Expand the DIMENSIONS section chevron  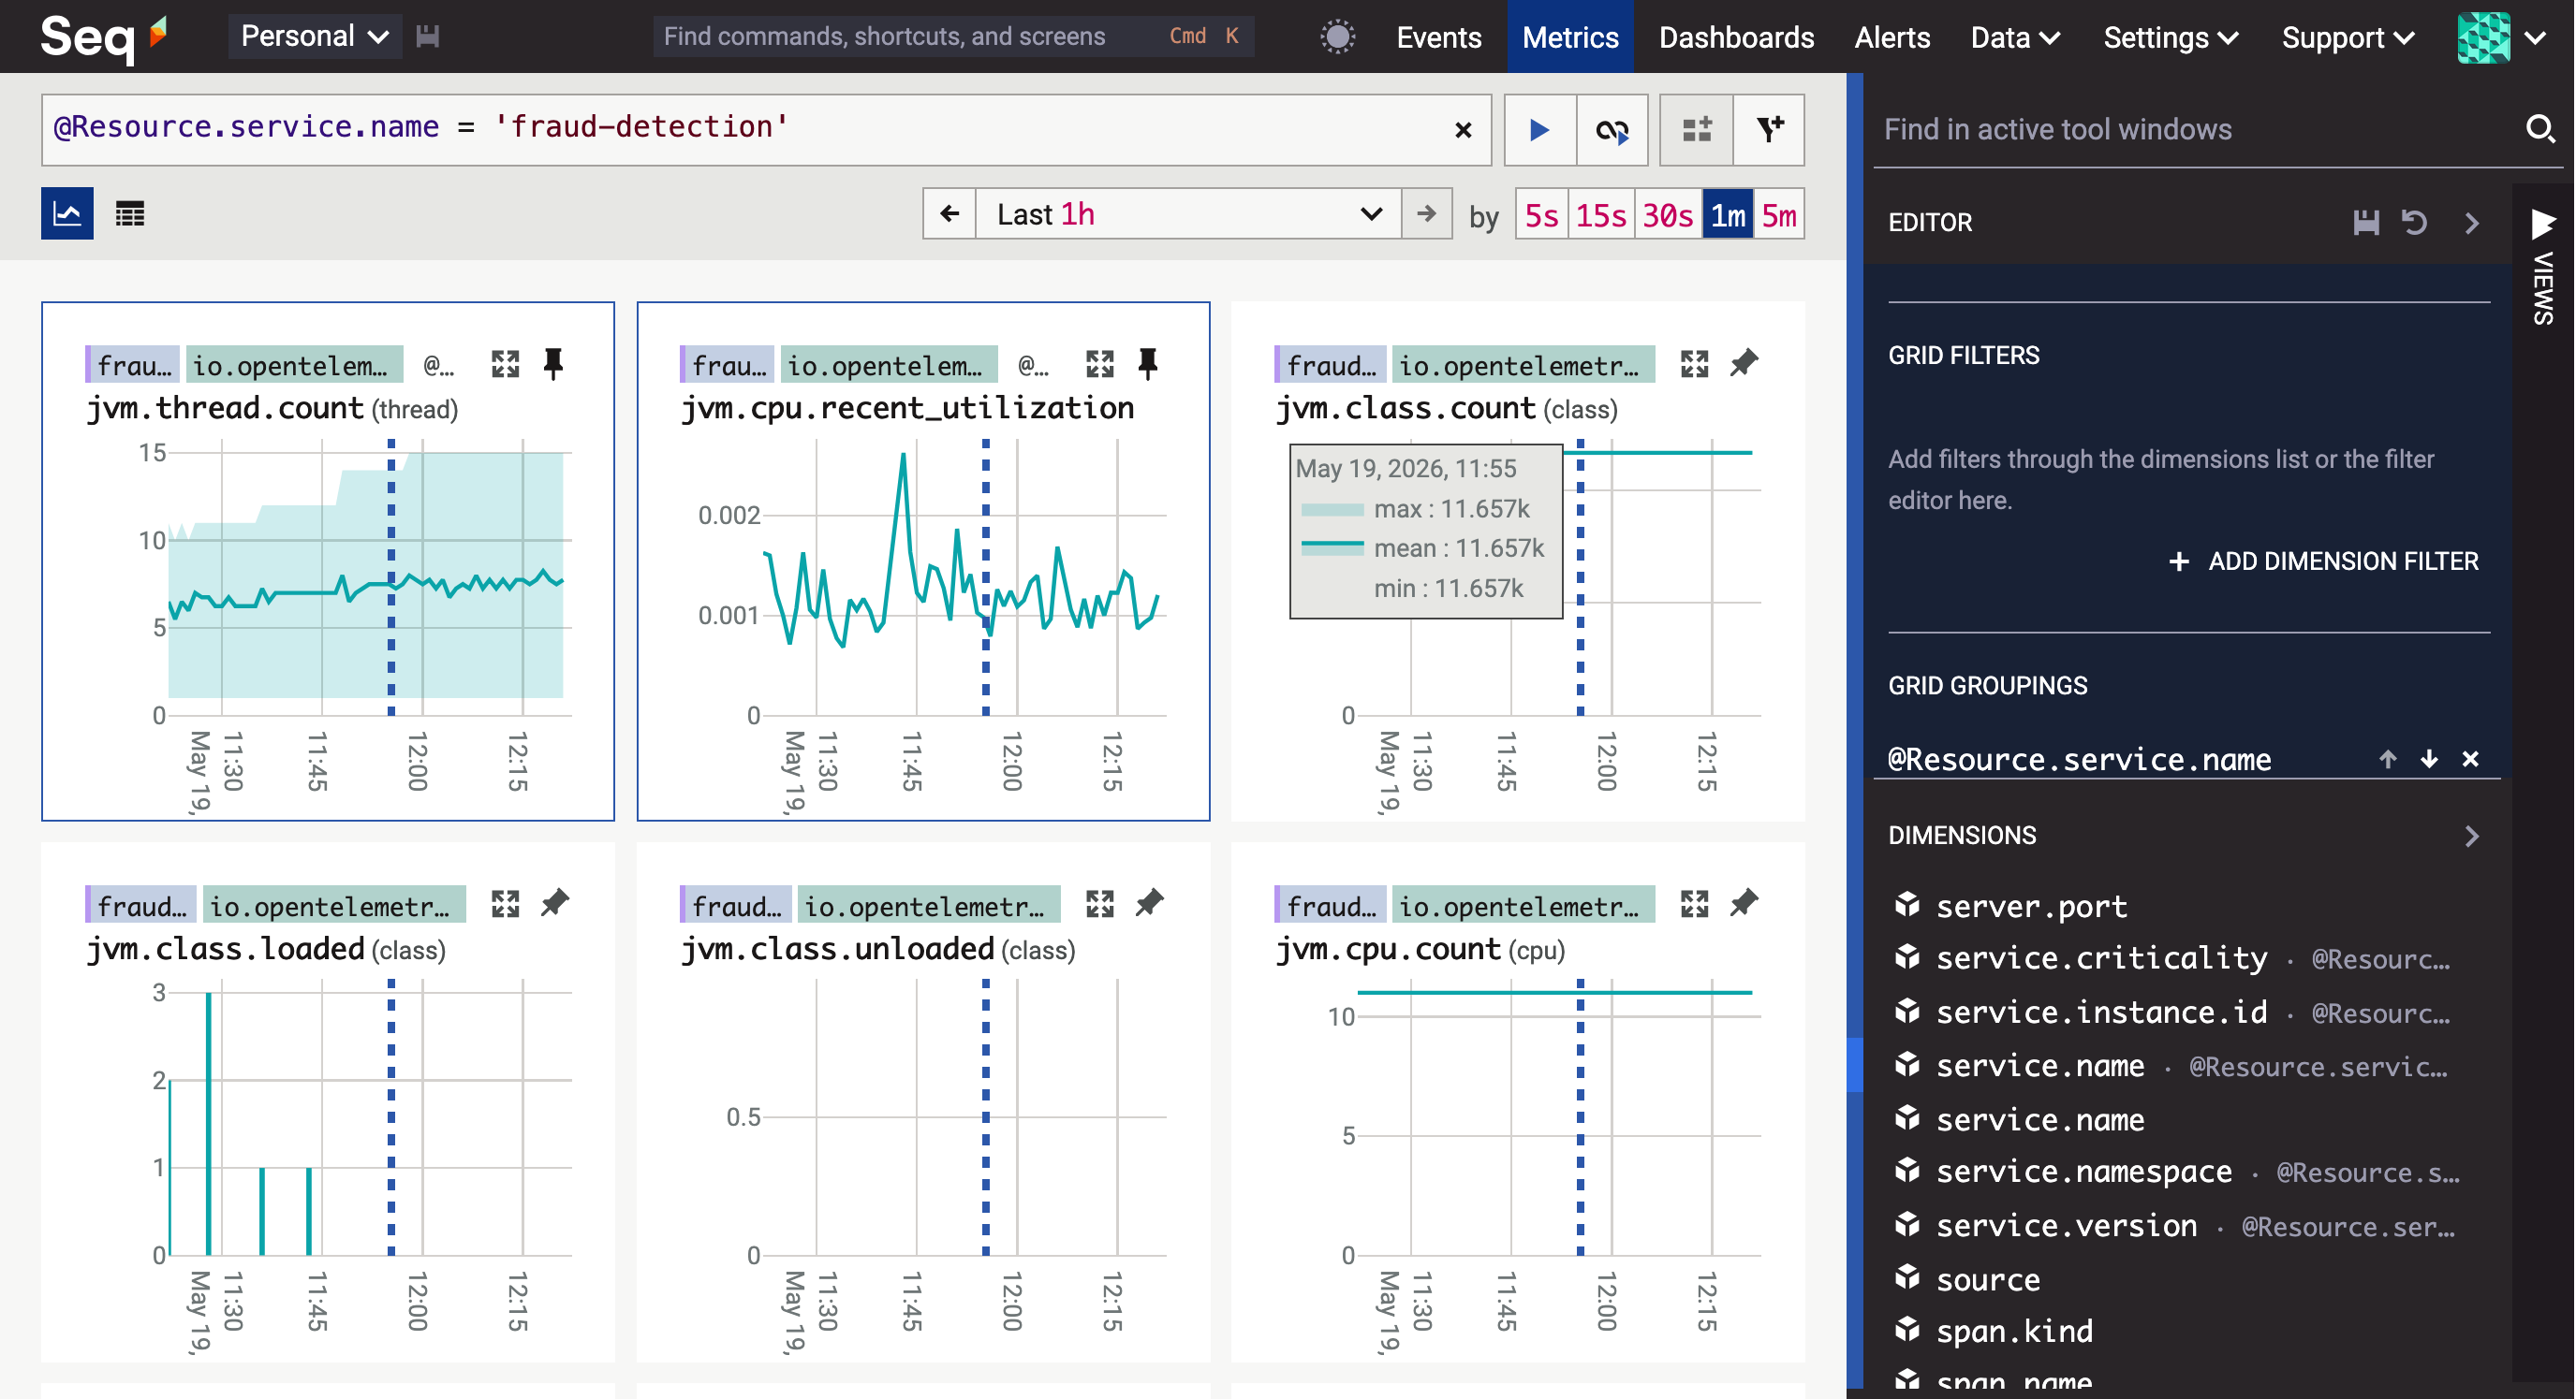click(2472, 837)
